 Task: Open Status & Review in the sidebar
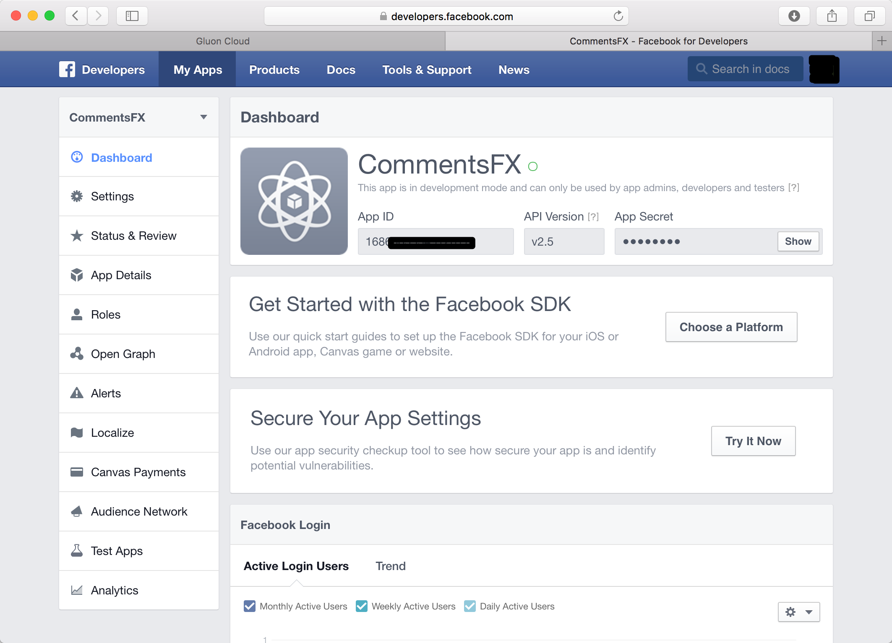139,236
